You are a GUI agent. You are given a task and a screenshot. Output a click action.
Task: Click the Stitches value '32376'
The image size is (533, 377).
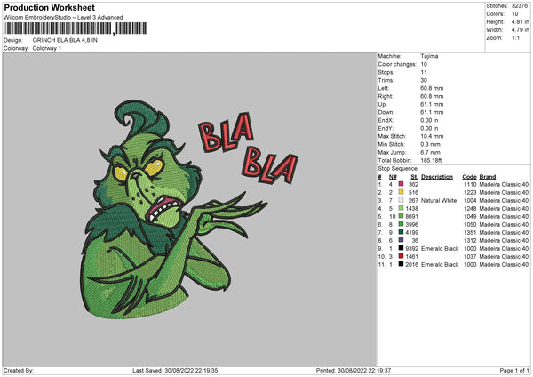(x=520, y=6)
